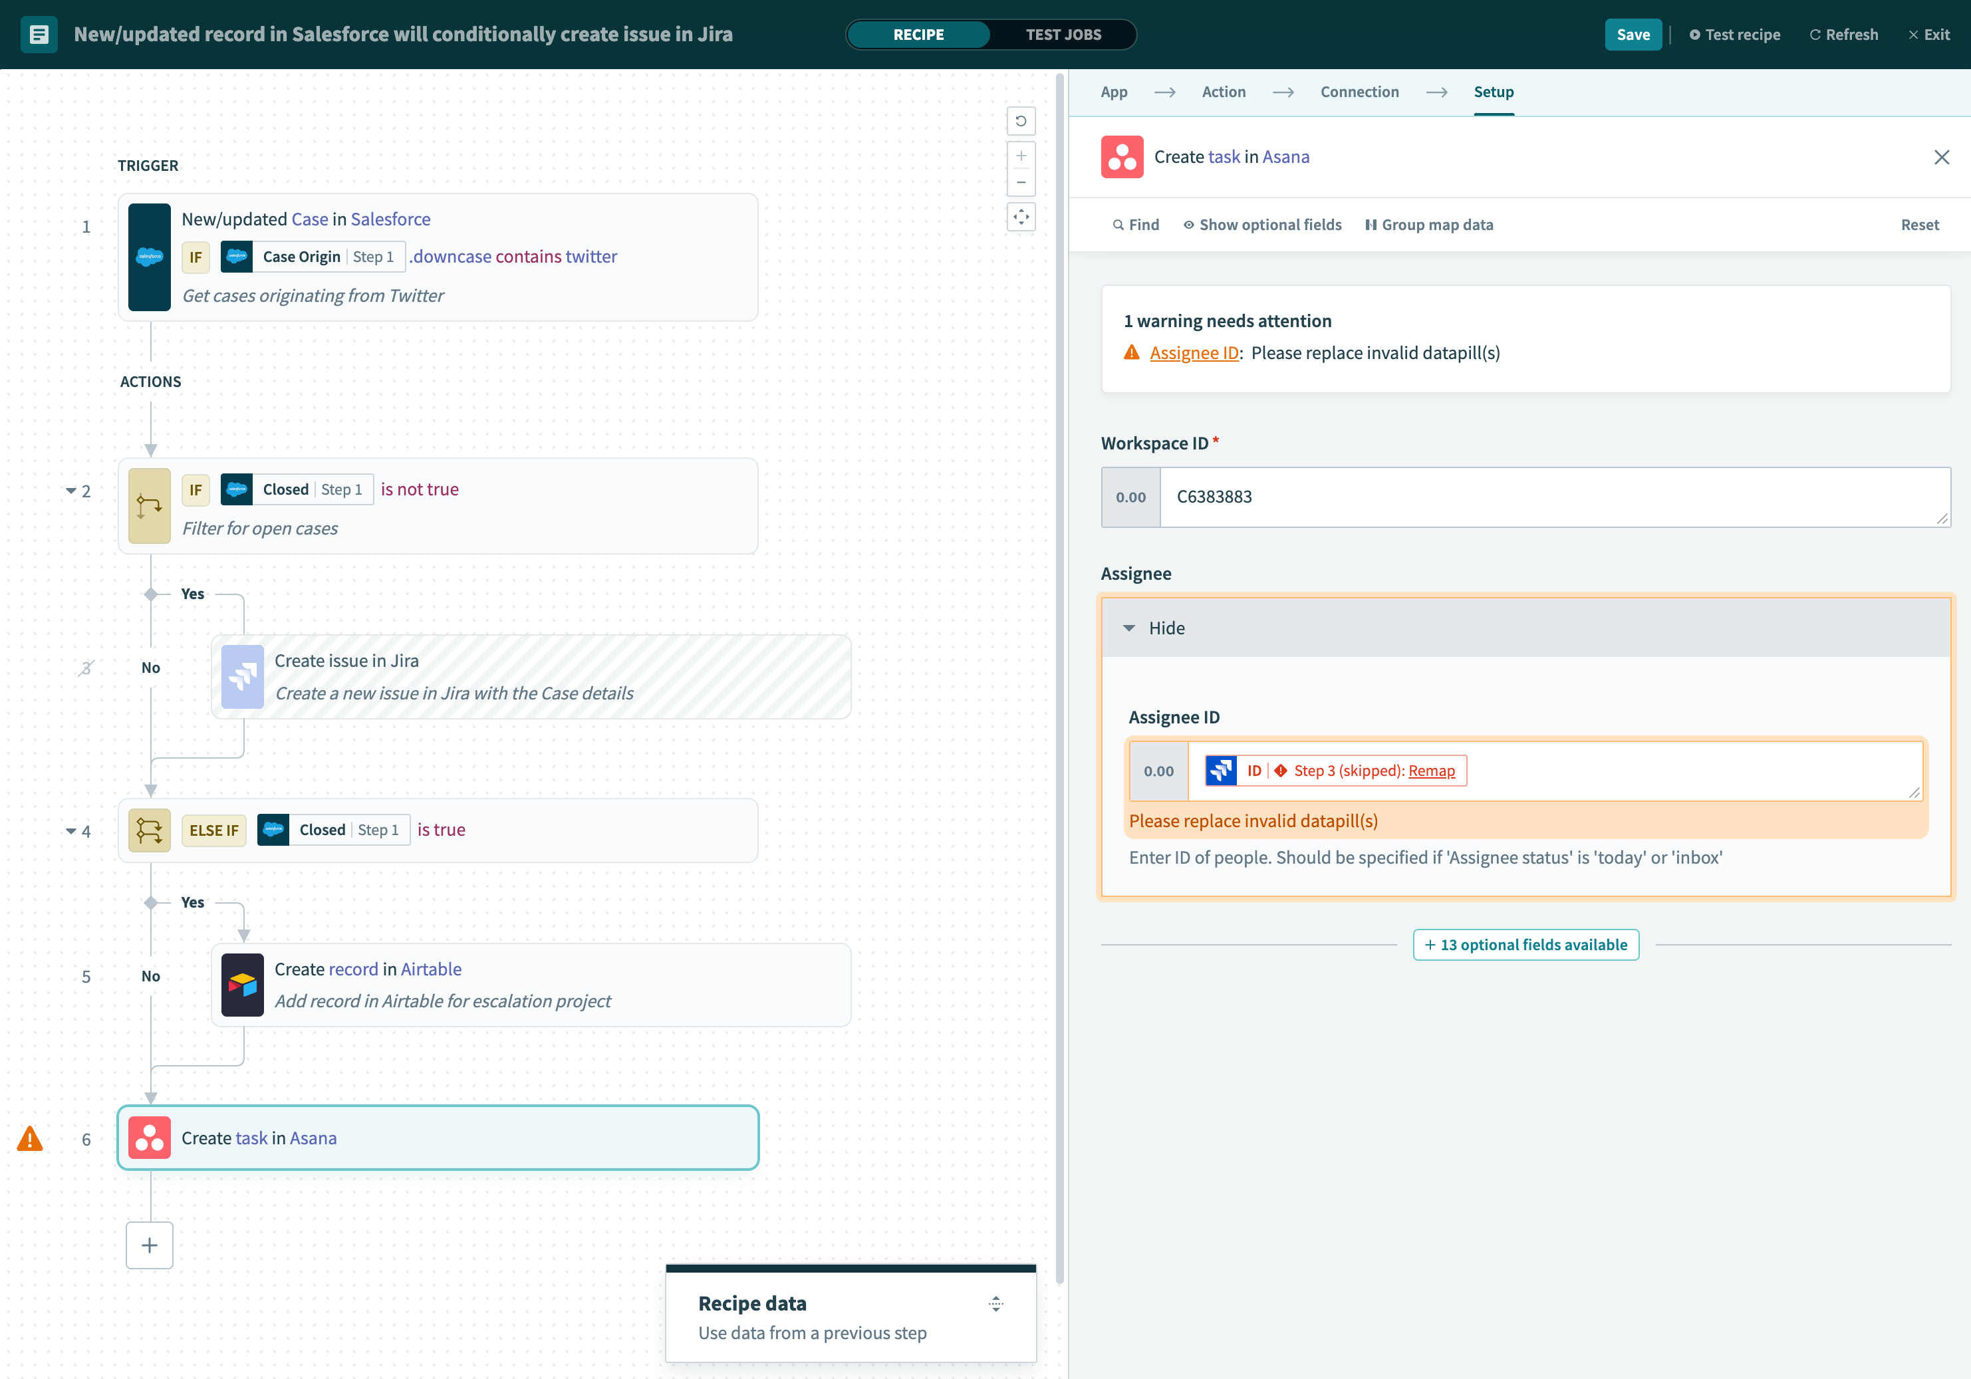Image resolution: width=1971 pixels, height=1379 pixels.
Task: Toggle visibility of optional fields in setup panel
Action: pos(1263,225)
